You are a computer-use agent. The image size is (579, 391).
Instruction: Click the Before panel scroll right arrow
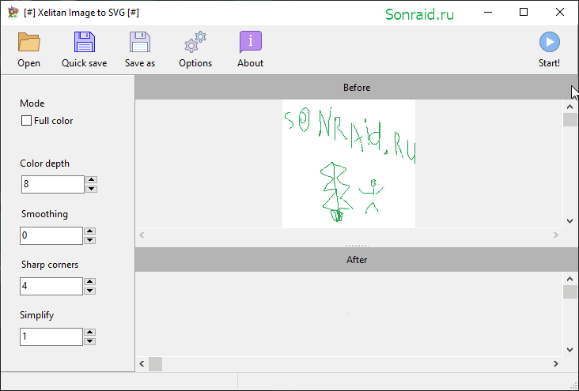pos(556,235)
